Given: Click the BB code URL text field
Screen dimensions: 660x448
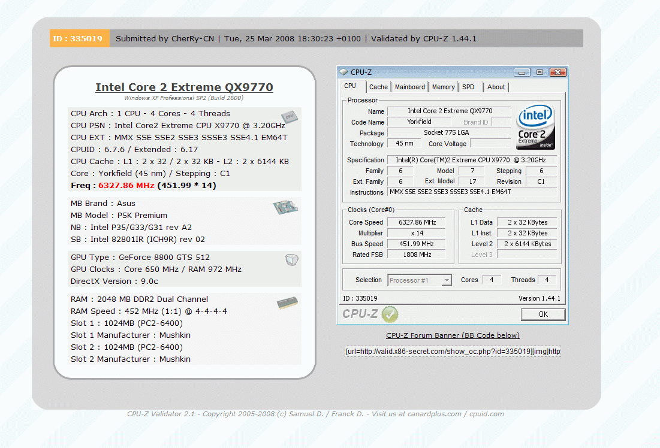Looking at the screenshot, I should click(x=453, y=351).
